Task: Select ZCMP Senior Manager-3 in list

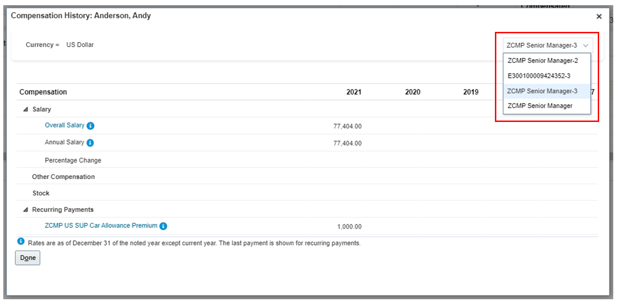Action: pyautogui.click(x=542, y=91)
